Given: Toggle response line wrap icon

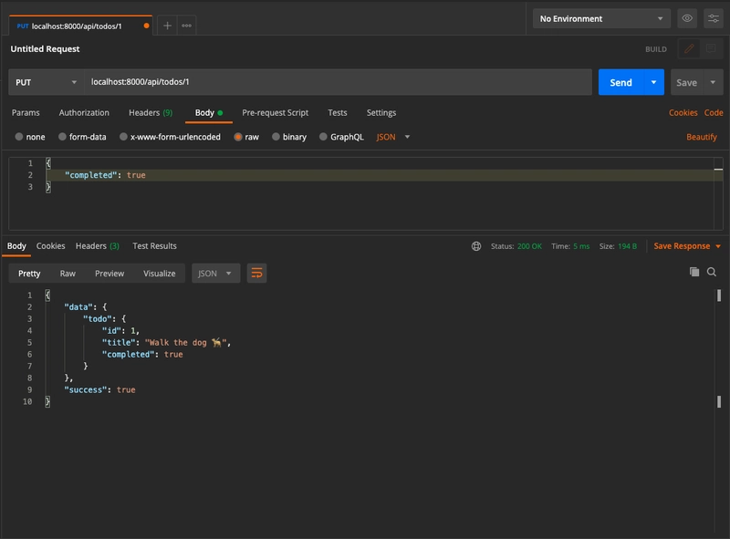Looking at the screenshot, I should point(256,274).
